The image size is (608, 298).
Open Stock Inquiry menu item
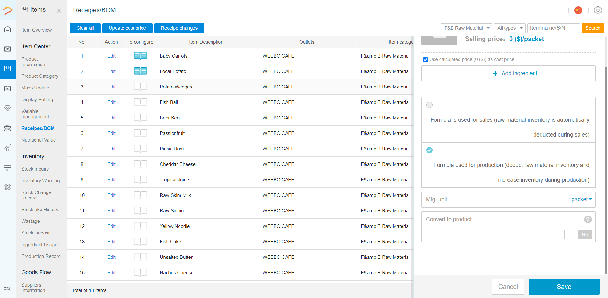point(35,169)
